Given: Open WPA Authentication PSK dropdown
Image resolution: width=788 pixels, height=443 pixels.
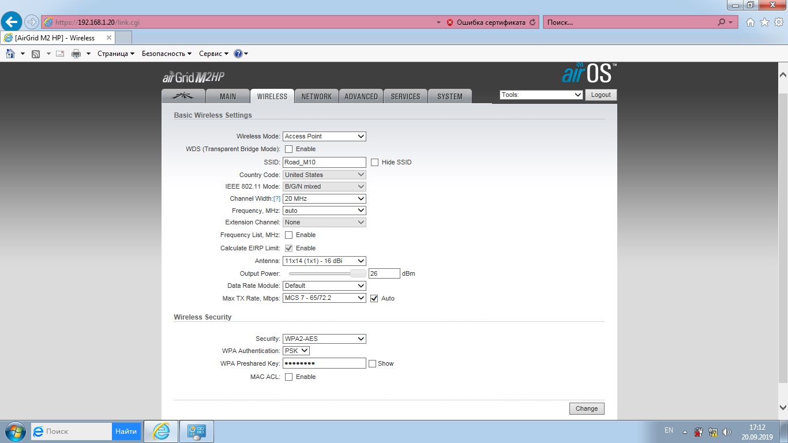Looking at the screenshot, I should coord(297,351).
